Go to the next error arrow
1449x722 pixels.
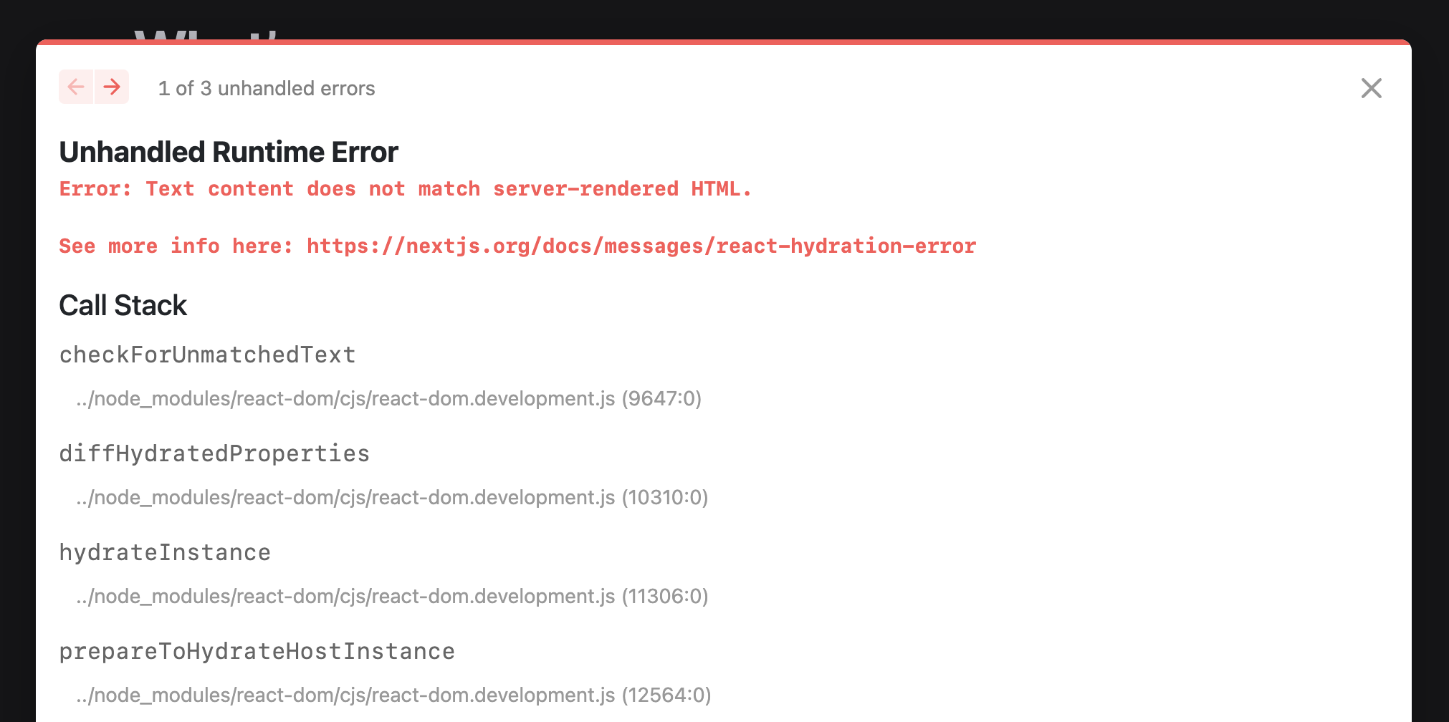click(112, 87)
